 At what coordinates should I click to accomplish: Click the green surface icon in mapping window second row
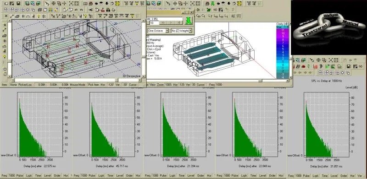[209, 10]
